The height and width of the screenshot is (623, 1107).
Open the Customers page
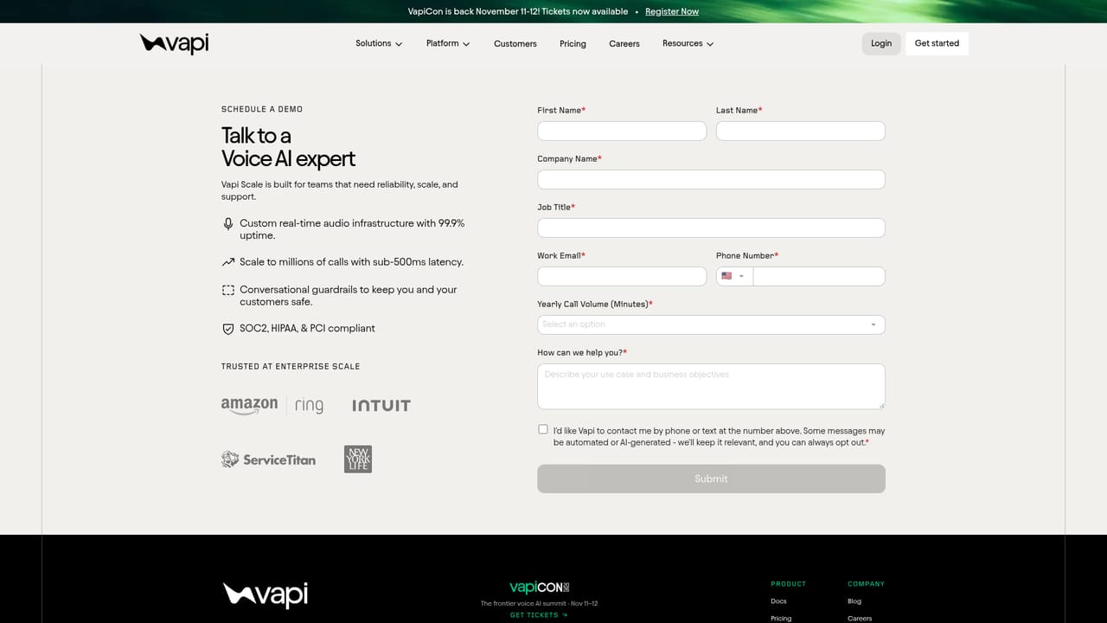tap(515, 44)
